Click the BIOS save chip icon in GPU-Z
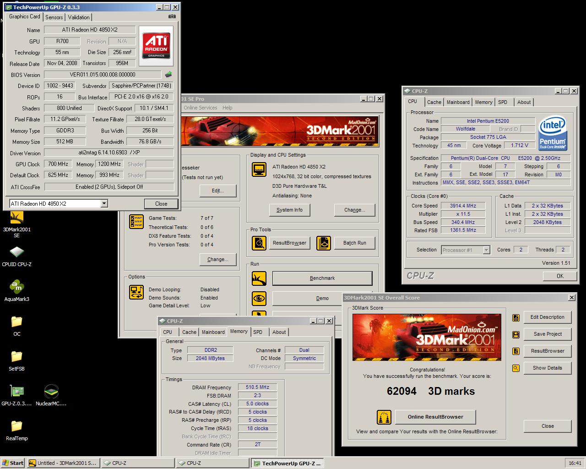The height and width of the screenshot is (469, 586). 168,74
